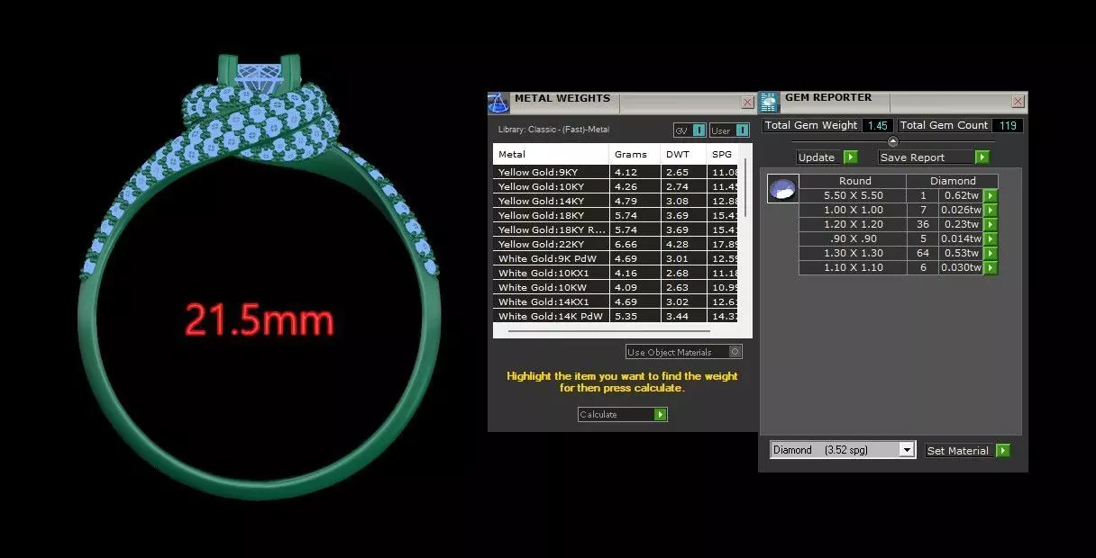Screen dimensions: 1096x558
Task: Toggle Use Object Materials option
Action: [684, 352]
